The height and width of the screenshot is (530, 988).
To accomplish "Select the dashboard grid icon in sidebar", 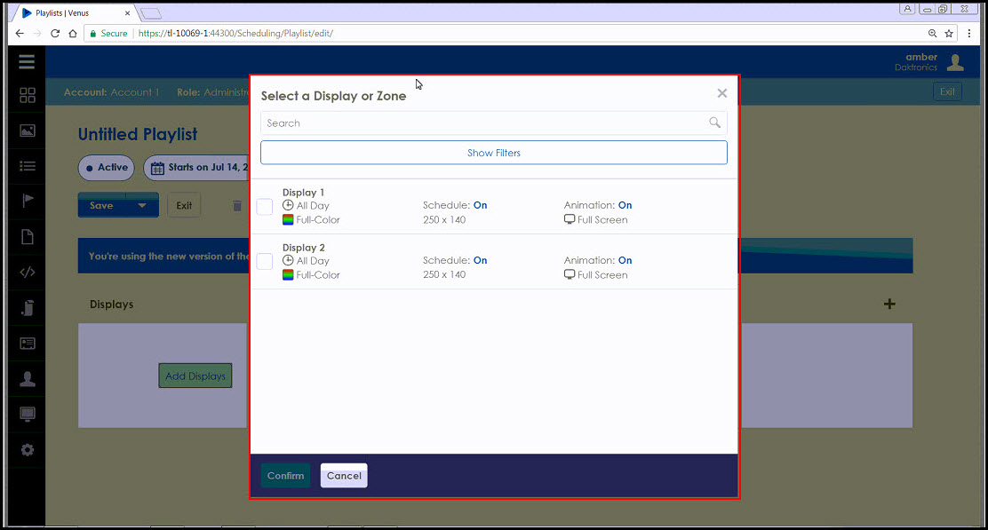I will 26,95.
